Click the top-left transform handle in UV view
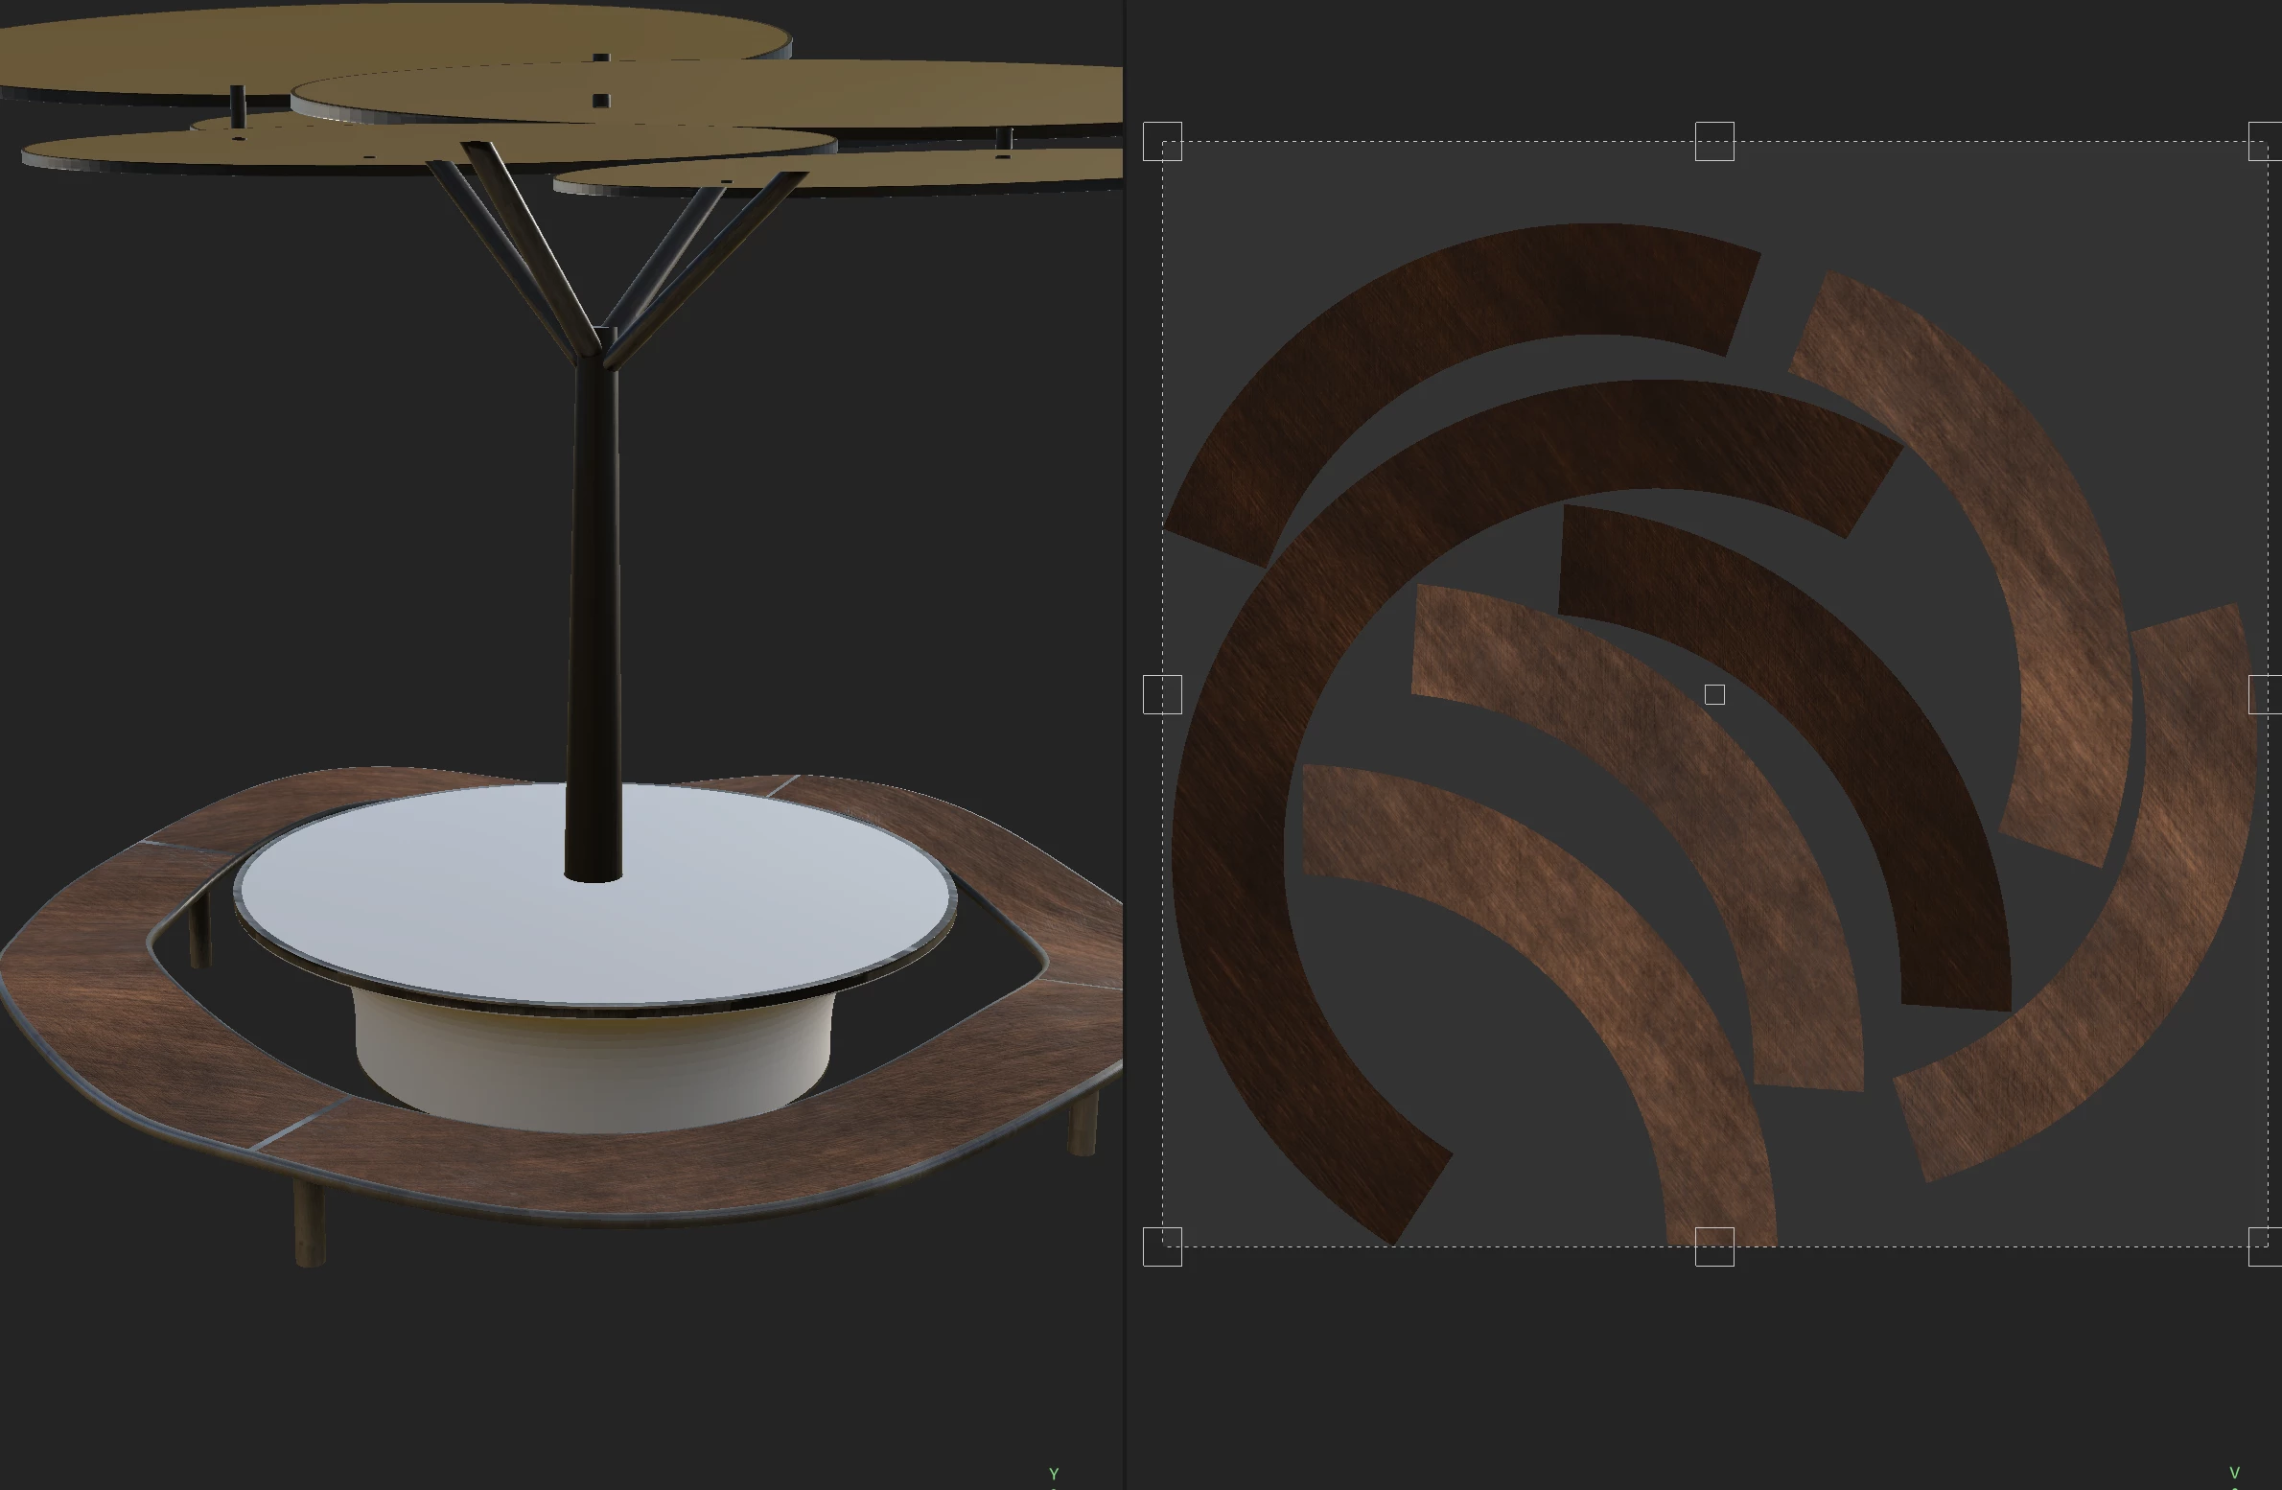The width and height of the screenshot is (2282, 1490). [x=1162, y=142]
